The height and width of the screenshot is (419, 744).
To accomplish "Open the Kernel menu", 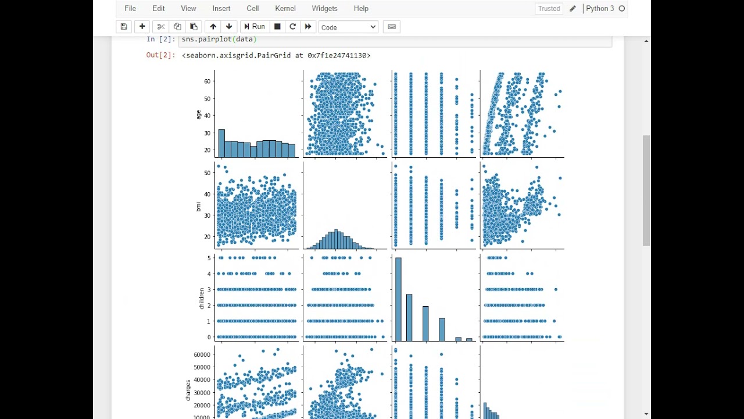I will [x=285, y=8].
